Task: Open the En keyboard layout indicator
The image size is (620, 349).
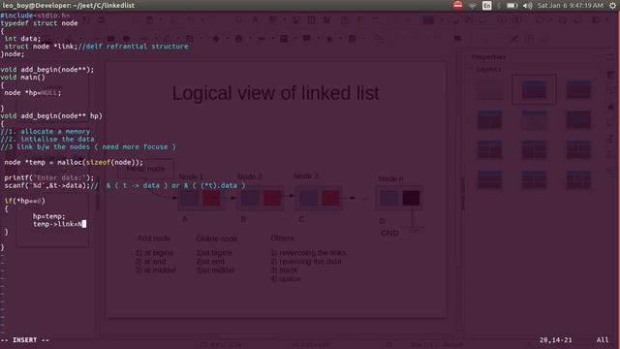Action: pos(486,6)
